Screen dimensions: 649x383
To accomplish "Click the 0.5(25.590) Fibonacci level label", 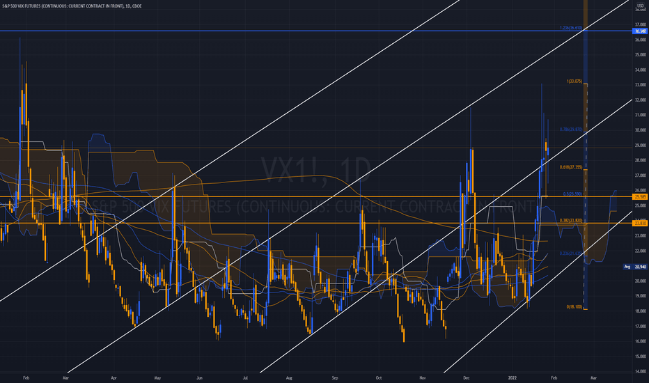I will (572, 194).
